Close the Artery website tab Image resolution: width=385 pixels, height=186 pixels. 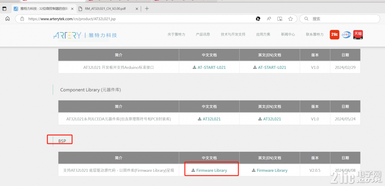point(72,9)
